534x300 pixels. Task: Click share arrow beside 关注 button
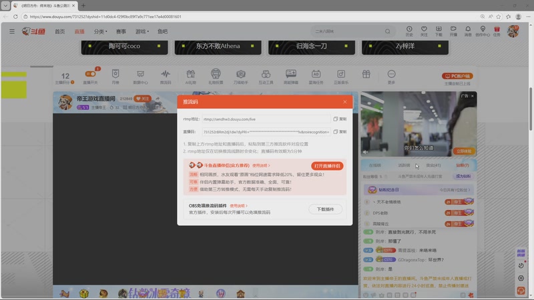point(158,99)
